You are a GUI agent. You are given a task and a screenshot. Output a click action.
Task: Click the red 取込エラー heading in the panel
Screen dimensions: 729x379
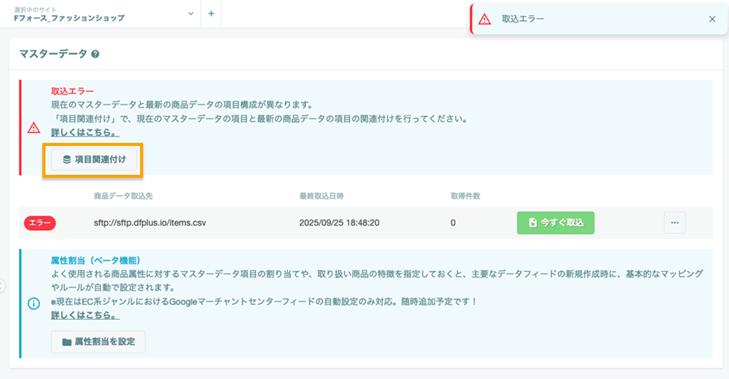point(72,91)
